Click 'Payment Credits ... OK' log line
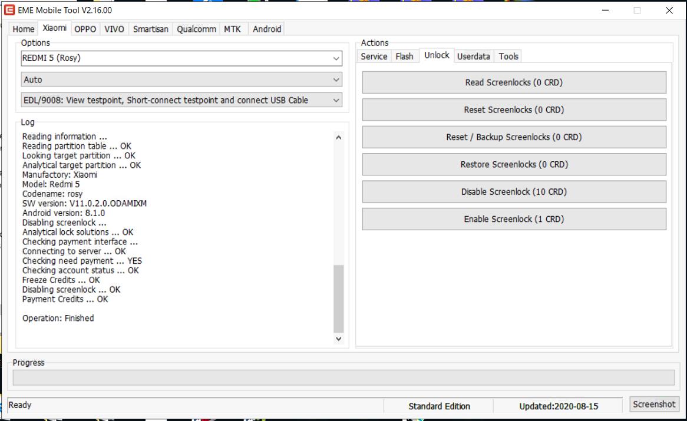This screenshot has height=421, width=687. coord(65,299)
